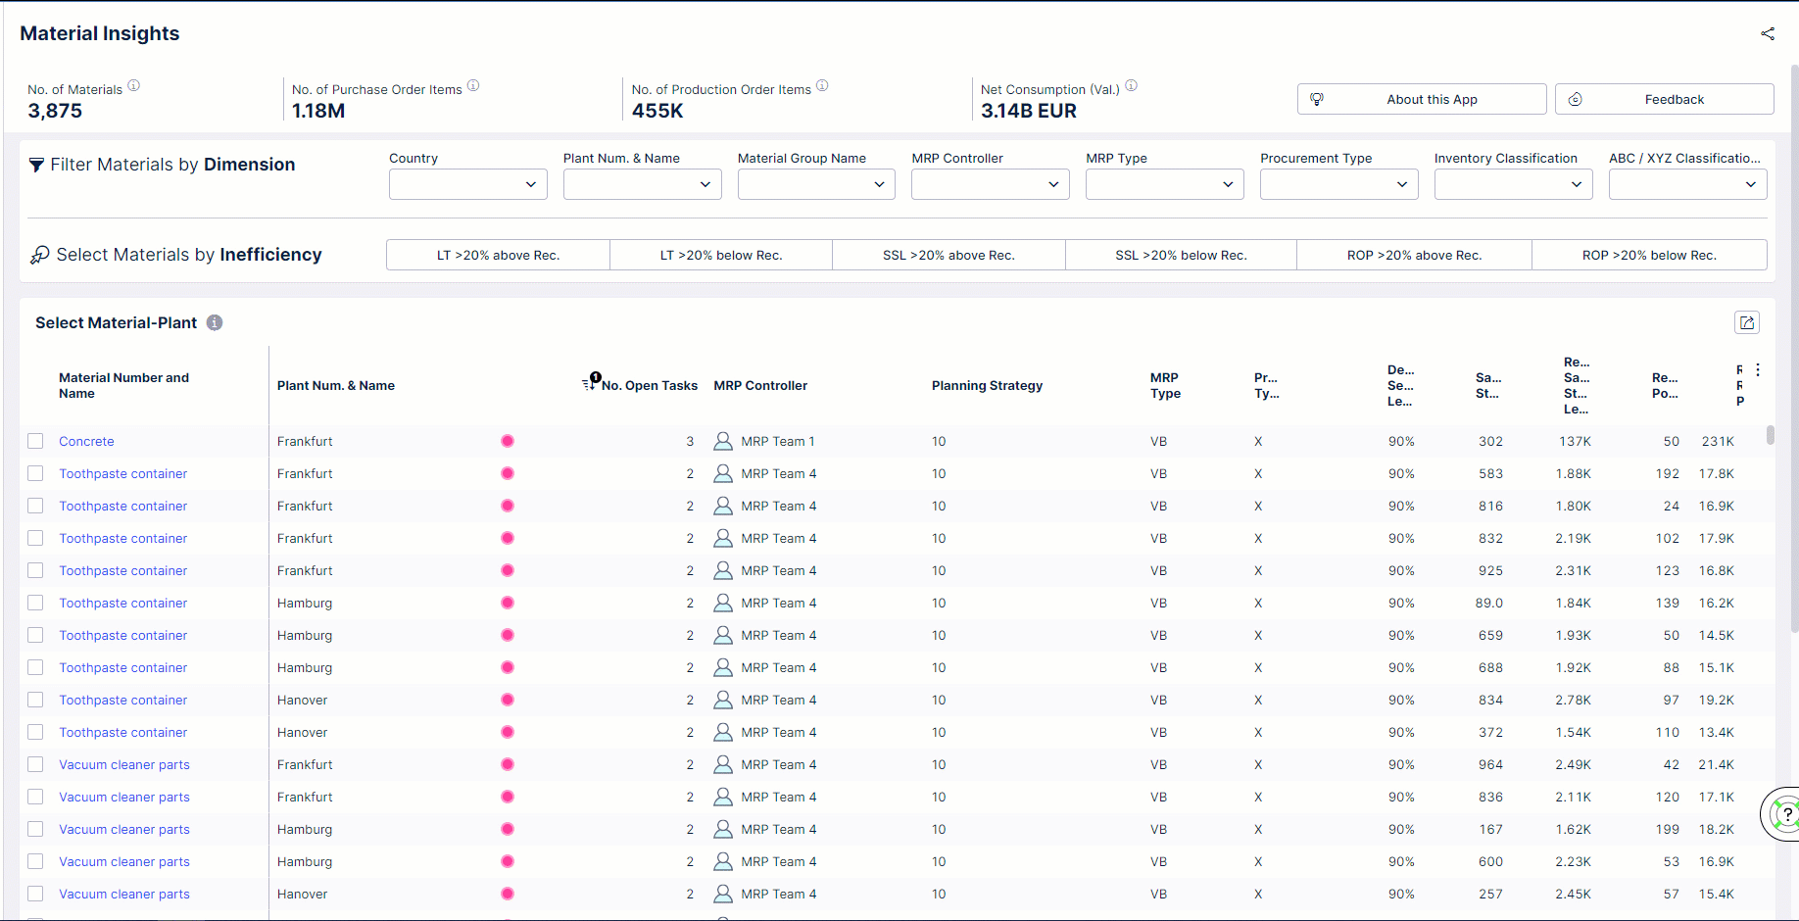Click the MRP Team 1 person icon for Concrete
The width and height of the screenshot is (1799, 921).
tap(723, 441)
